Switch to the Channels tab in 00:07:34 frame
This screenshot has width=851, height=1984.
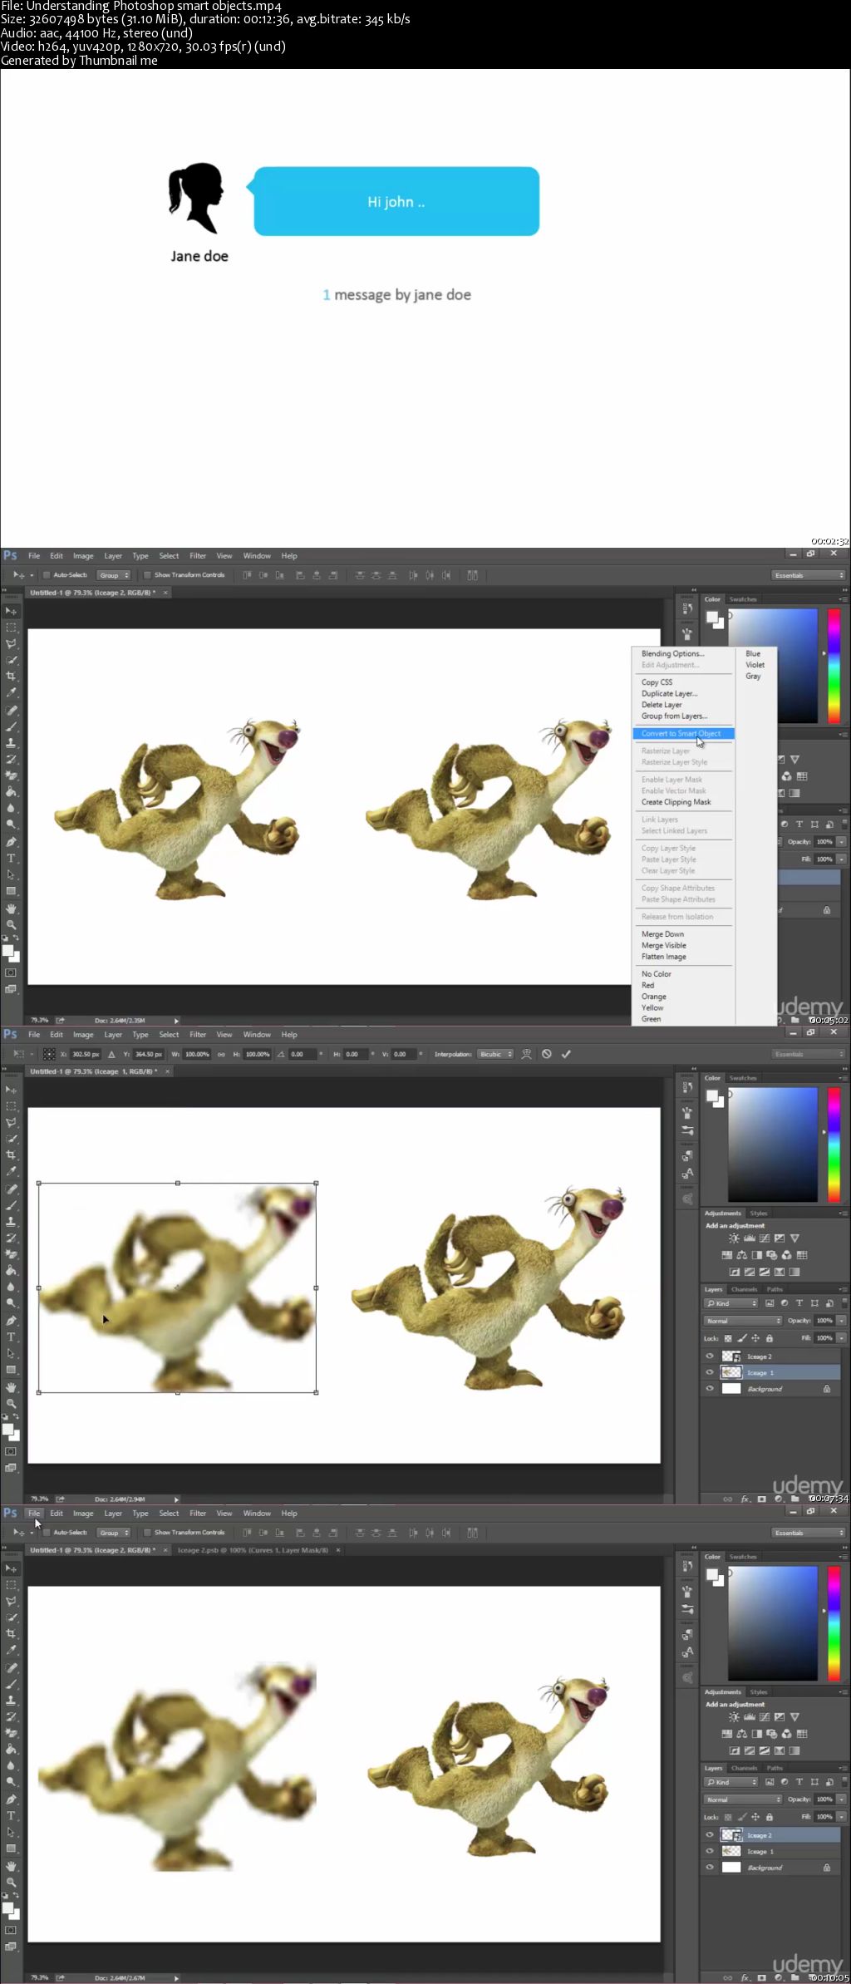pyautogui.click(x=745, y=1289)
